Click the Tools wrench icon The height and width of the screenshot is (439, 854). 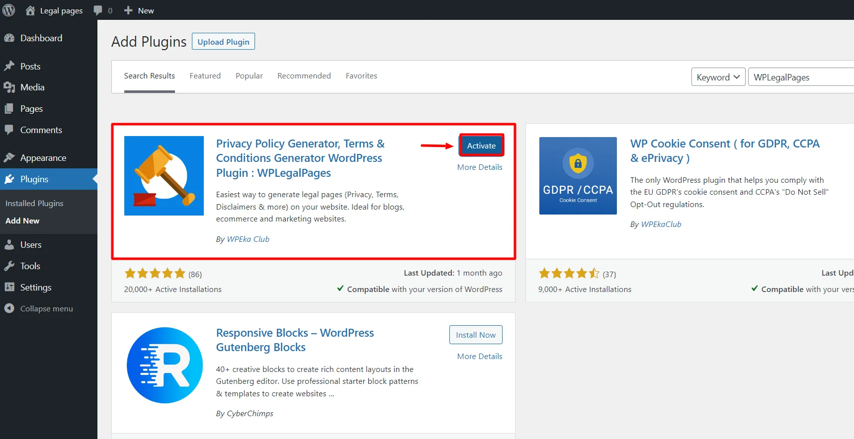coord(9,266)
